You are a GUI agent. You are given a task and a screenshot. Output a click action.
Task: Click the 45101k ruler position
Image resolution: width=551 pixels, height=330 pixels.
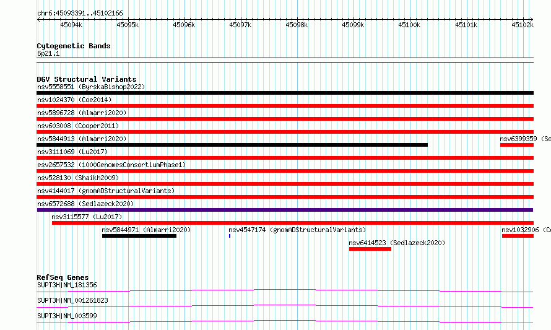pyautogui.click(x=466, y=25)
